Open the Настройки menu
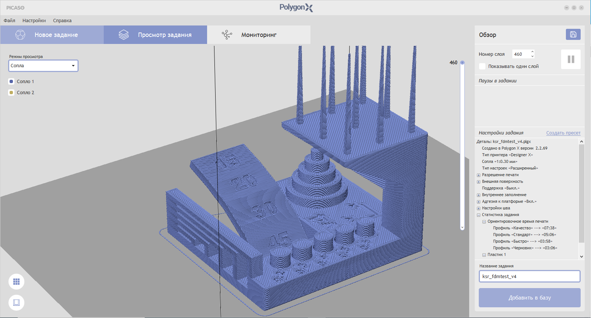This screenshot has height=318, width=591. pyautogui.click(x=34, y=21)
